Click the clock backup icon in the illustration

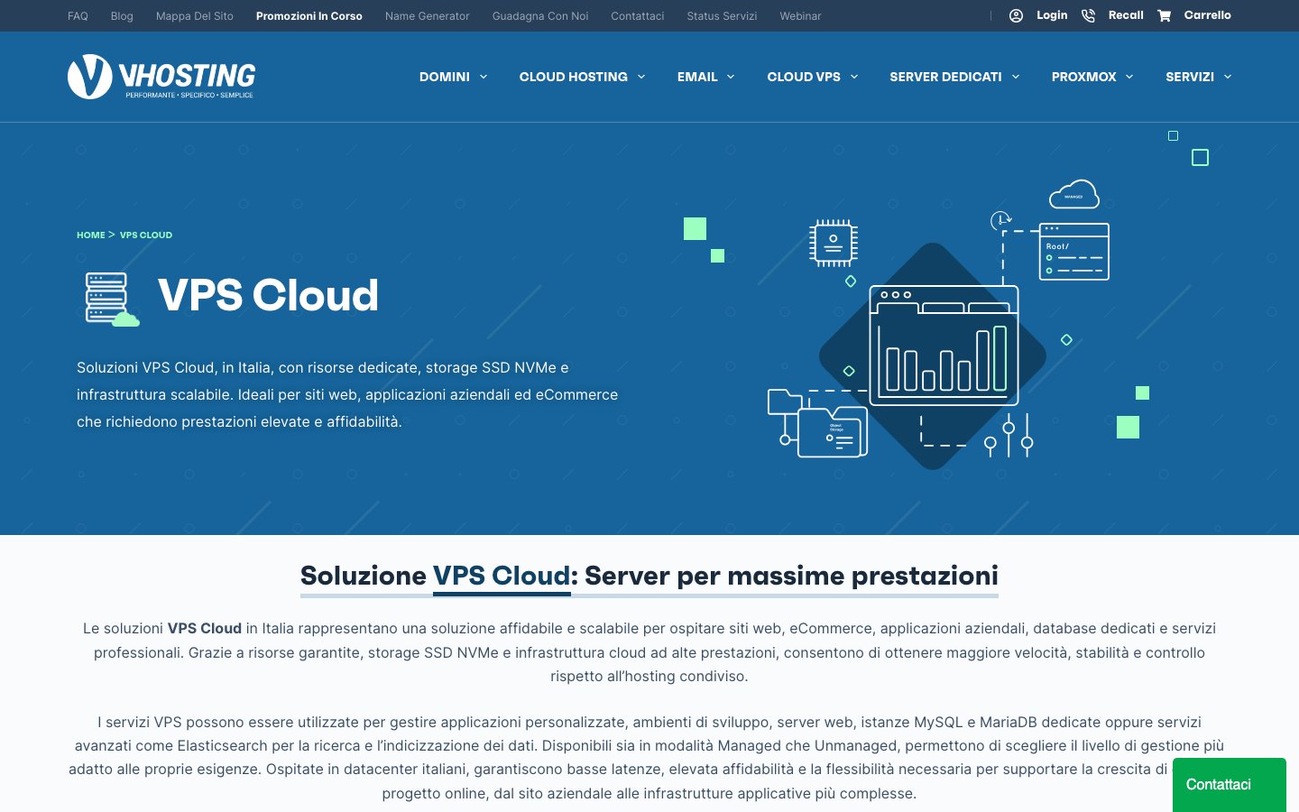[x=1000, y=220]
